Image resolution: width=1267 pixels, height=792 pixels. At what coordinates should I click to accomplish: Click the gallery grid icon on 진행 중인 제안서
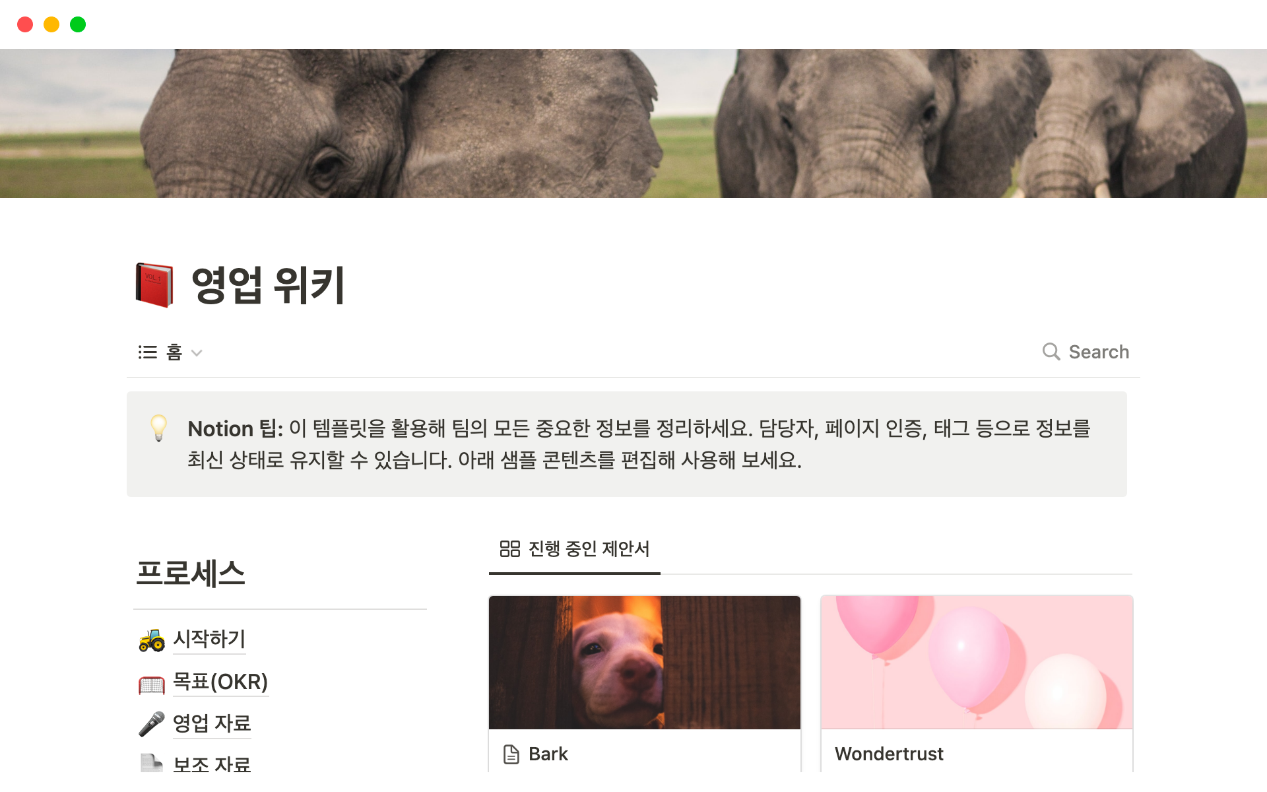point(509,548)
